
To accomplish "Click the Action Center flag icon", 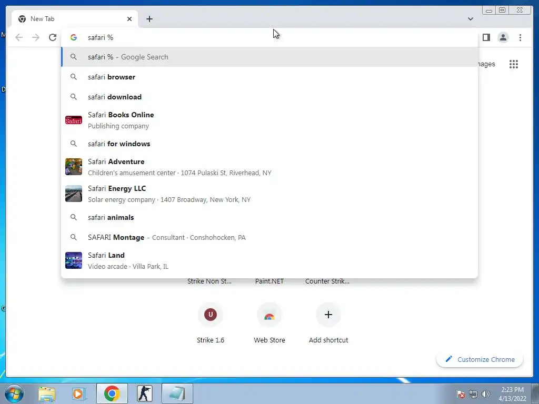I will tap(461, 394).
